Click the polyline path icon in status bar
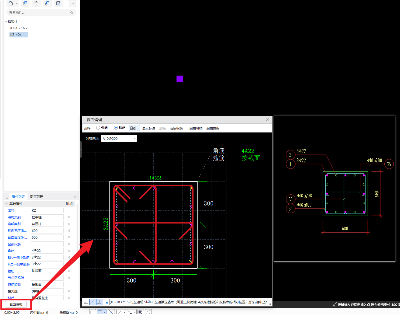Image resolution: width=400 pixels, height=314 pixels. pyautogui.click(x=148, y=312)
